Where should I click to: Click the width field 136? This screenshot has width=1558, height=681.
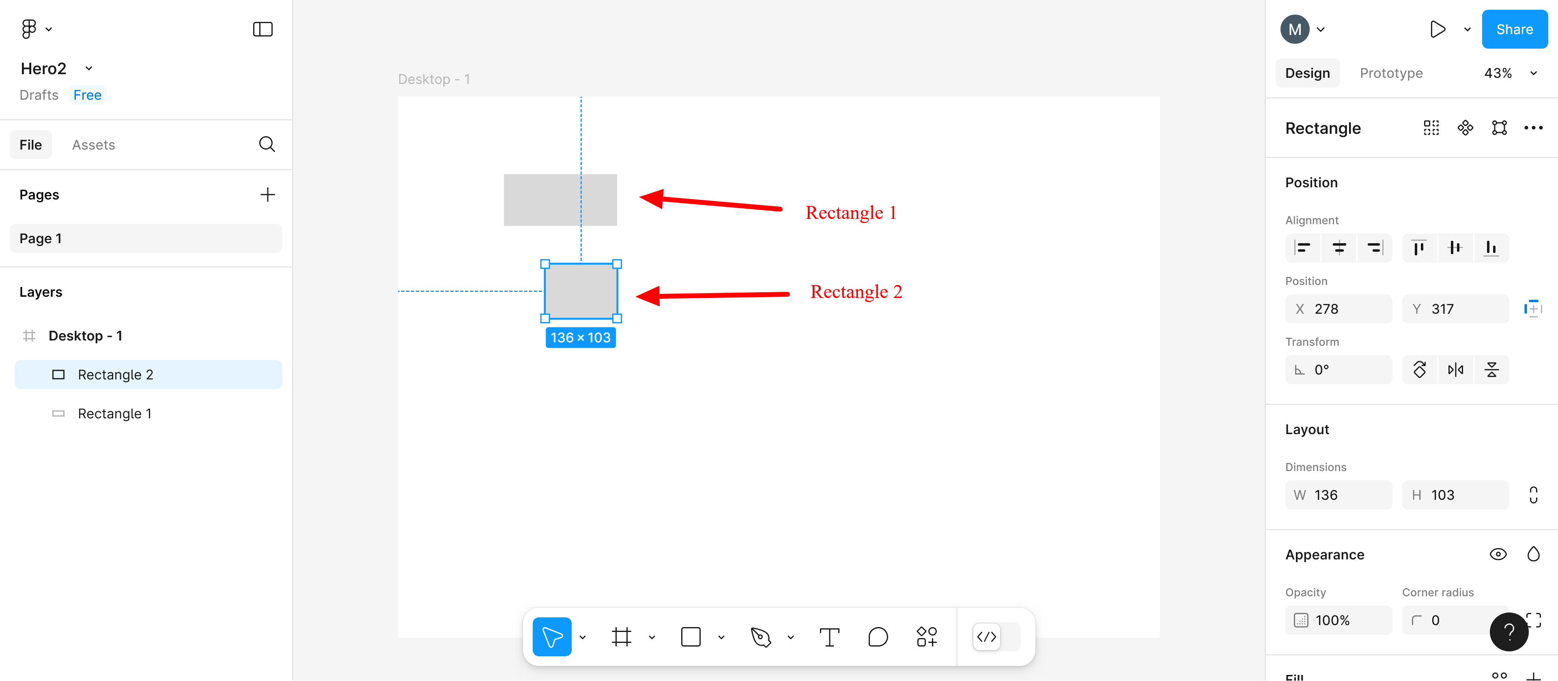click(x=1339, y=495)
